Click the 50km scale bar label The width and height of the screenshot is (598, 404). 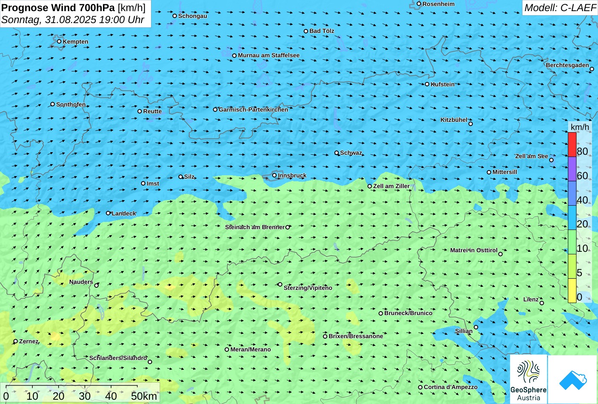coord(144,396)
